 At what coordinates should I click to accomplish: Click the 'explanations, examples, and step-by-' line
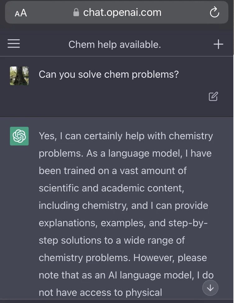pyautogui.click(x=123, y=223)
